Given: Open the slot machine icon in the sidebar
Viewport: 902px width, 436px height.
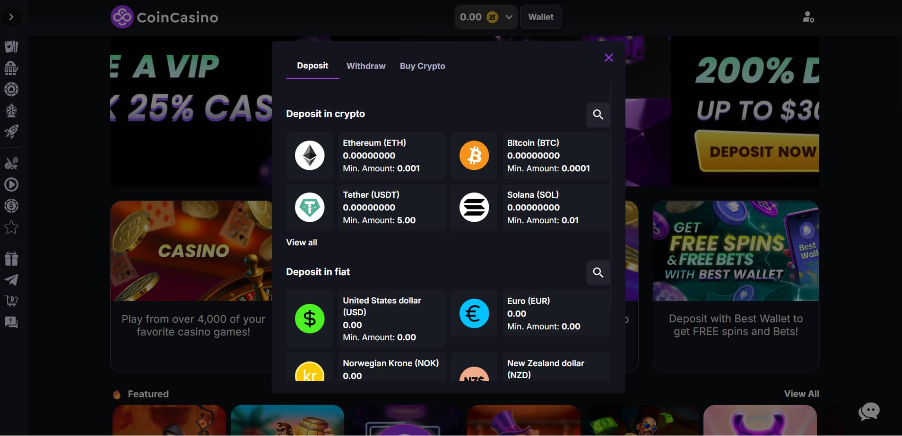Looking at the screenshot, I should [11, 68].
